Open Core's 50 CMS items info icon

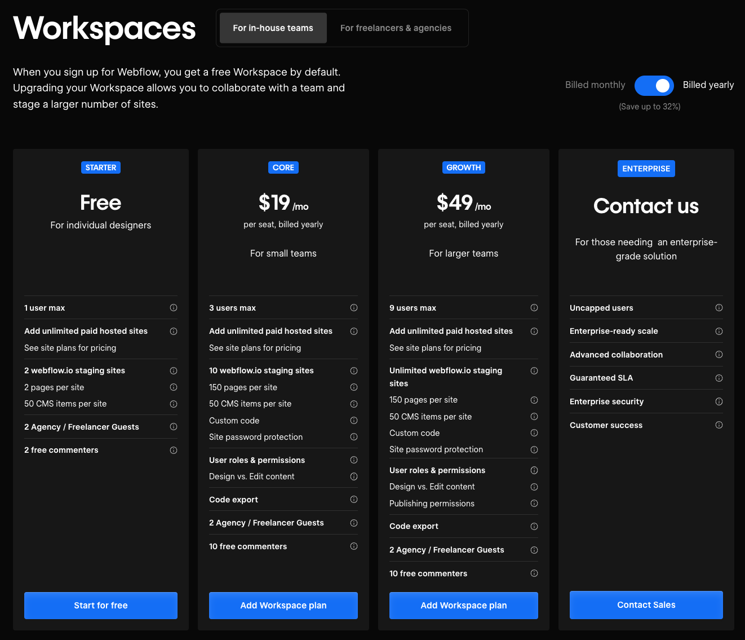[x=354, y=404]
